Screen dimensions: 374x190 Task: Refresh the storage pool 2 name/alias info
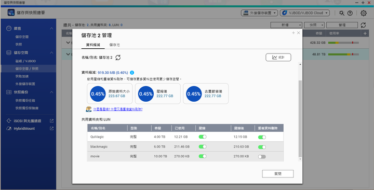(x=118, y=58)
